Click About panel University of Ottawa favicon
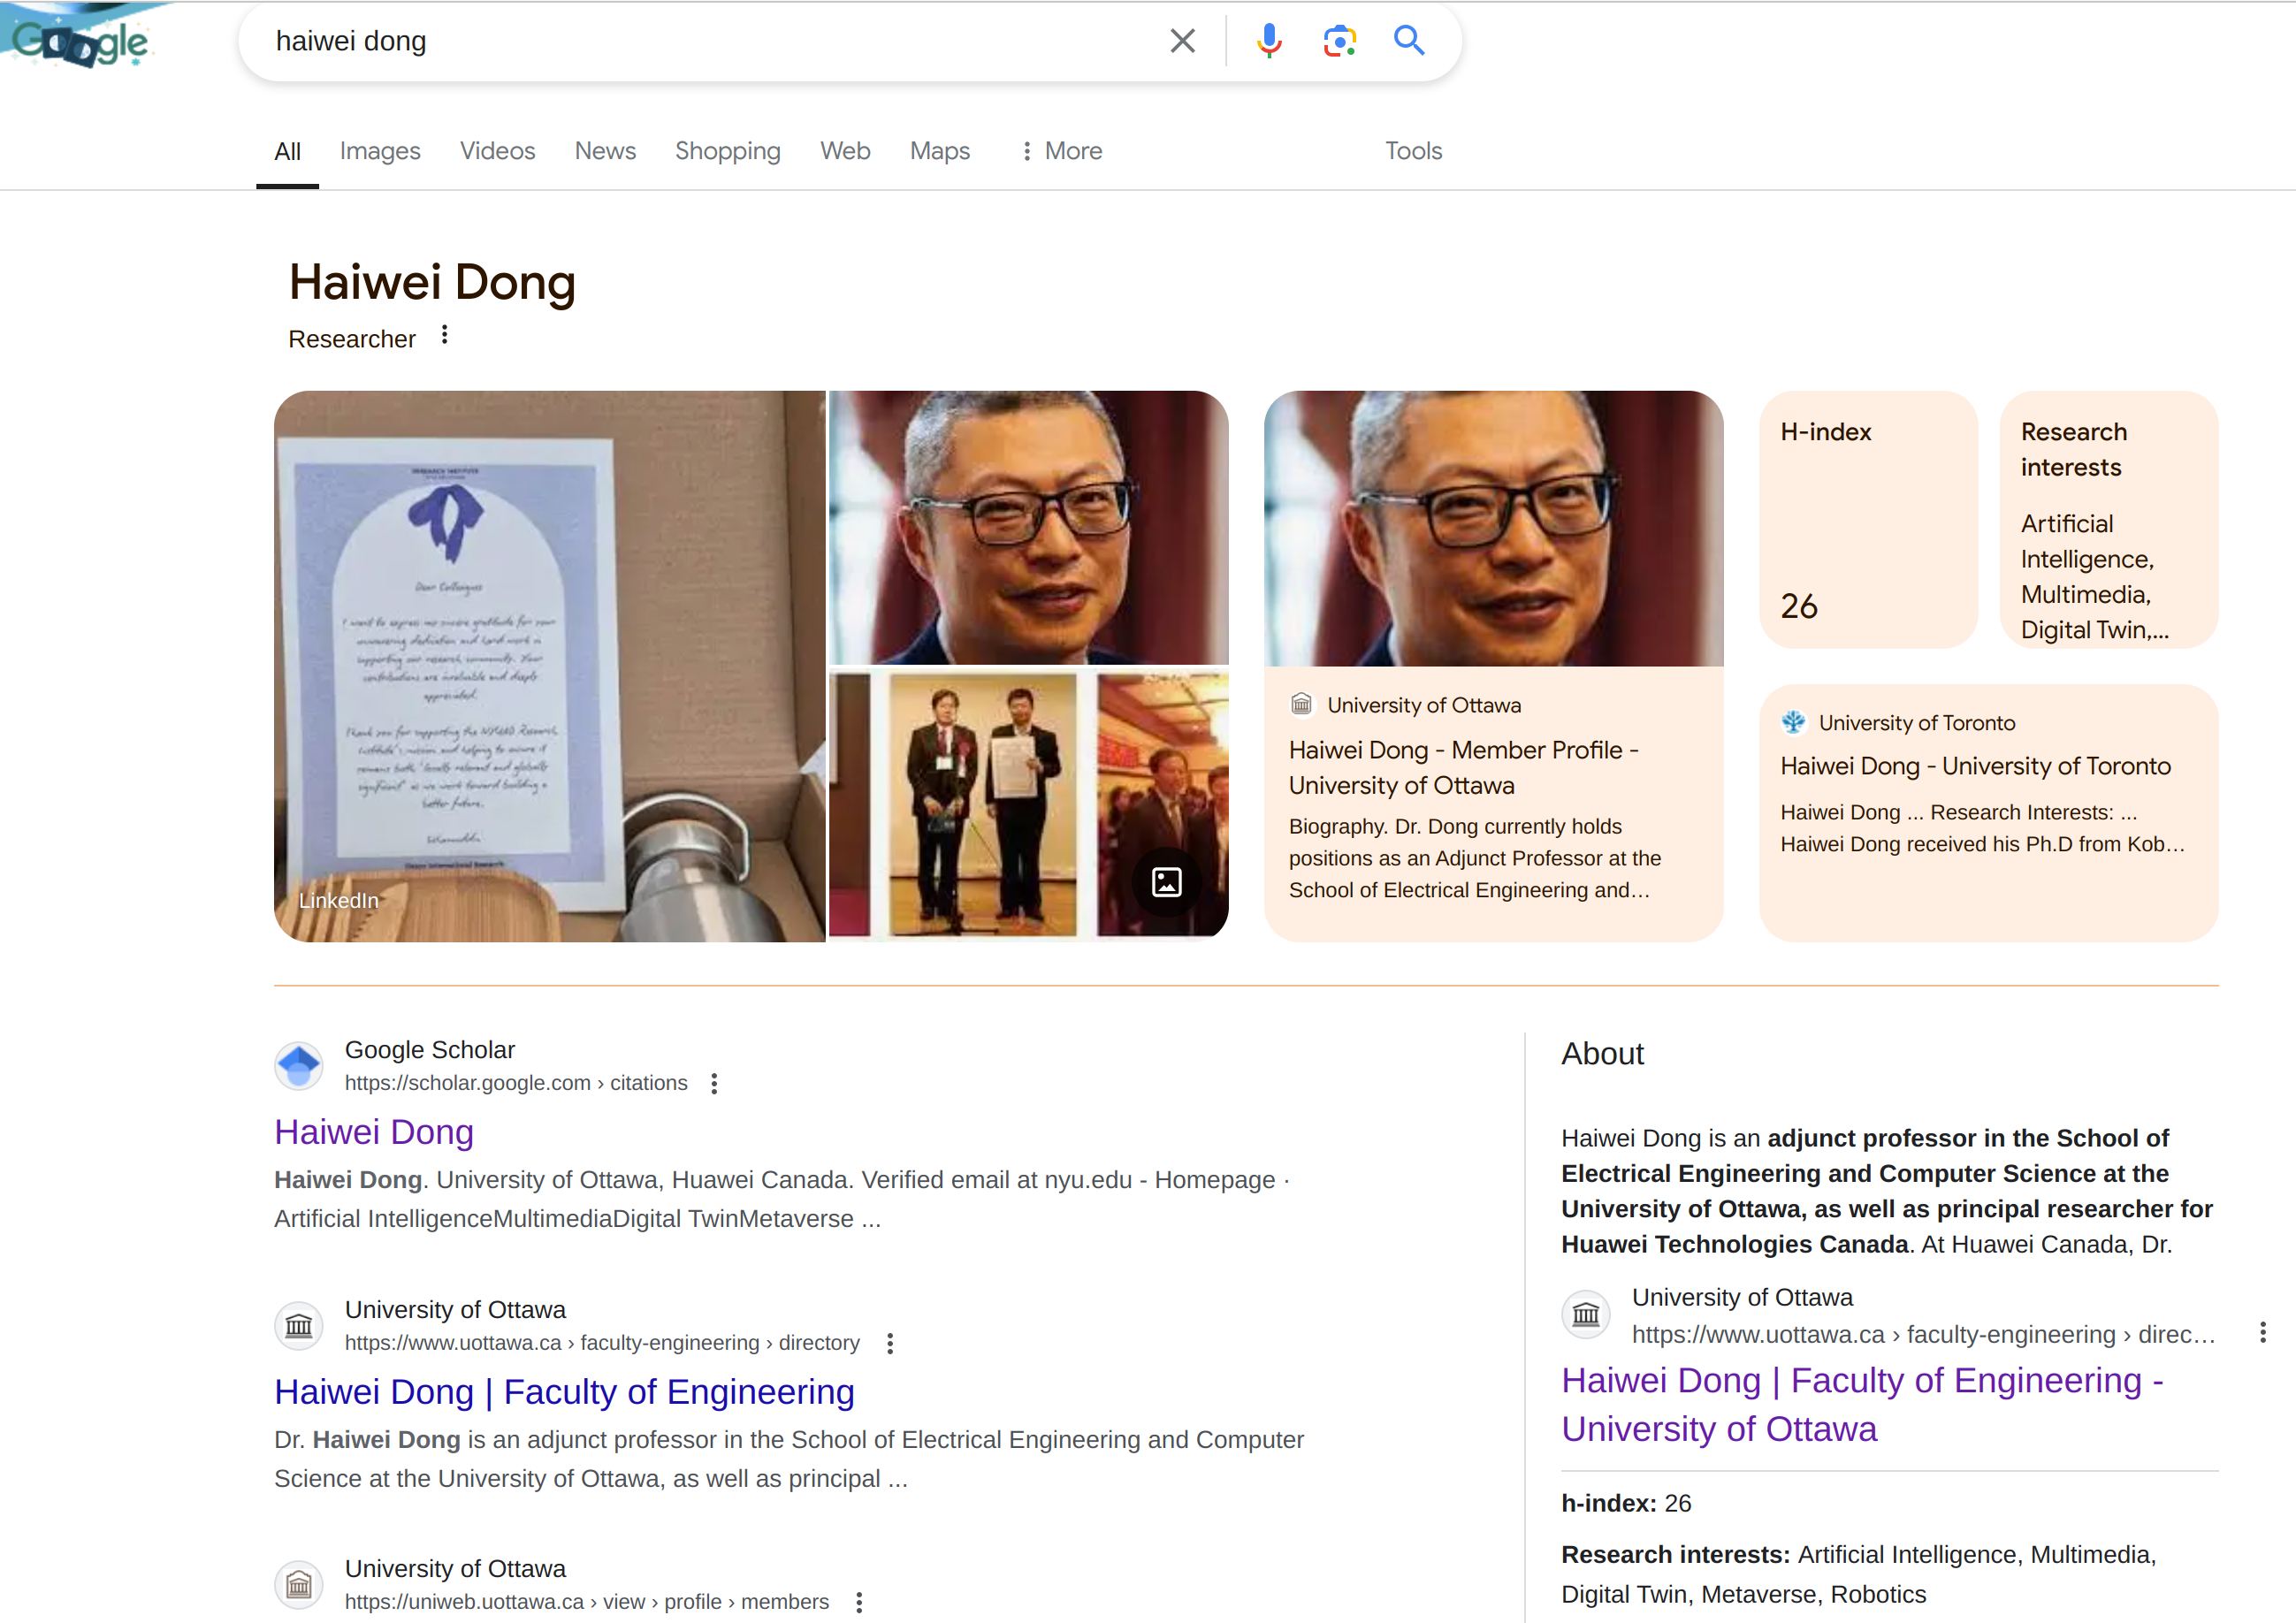Image resolution: width=2296 pixels, height=1623 pixels. point(1586,1314)
